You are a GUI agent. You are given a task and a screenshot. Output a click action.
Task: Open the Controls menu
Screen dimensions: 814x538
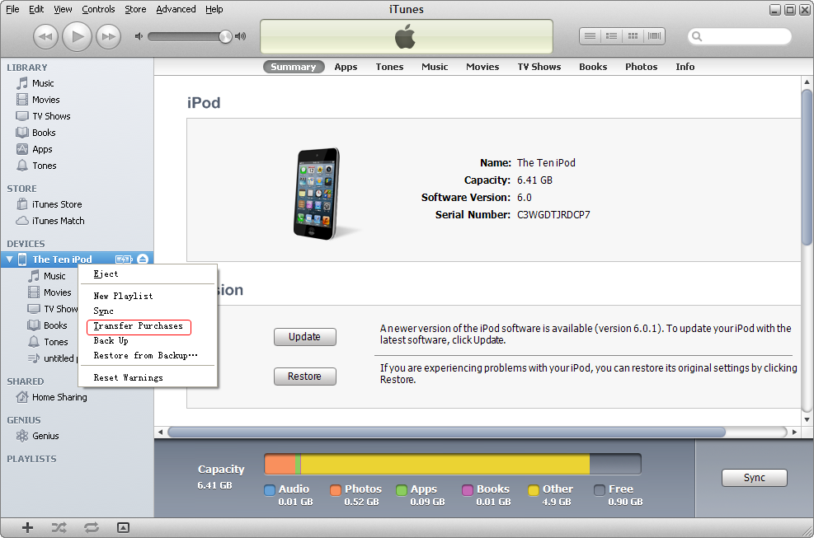click(98, 9)
